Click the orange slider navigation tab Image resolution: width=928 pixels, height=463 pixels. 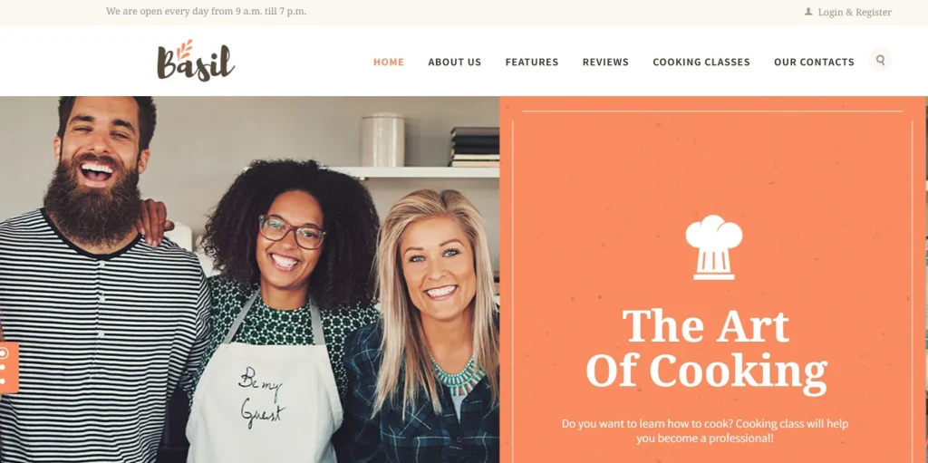9,368
